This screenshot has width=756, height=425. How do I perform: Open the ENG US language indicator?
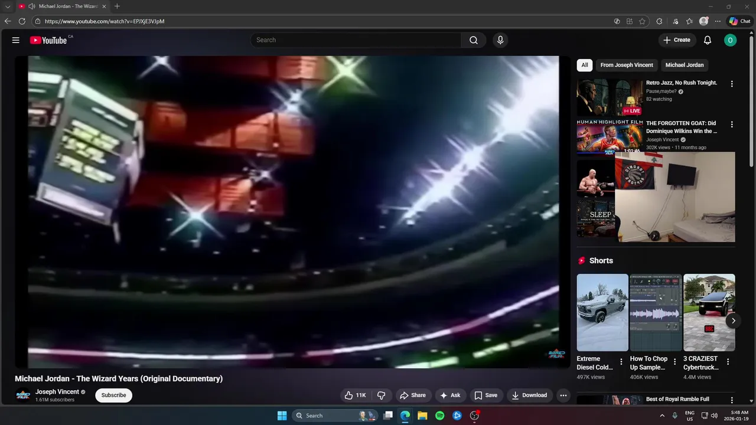(690, 416)
